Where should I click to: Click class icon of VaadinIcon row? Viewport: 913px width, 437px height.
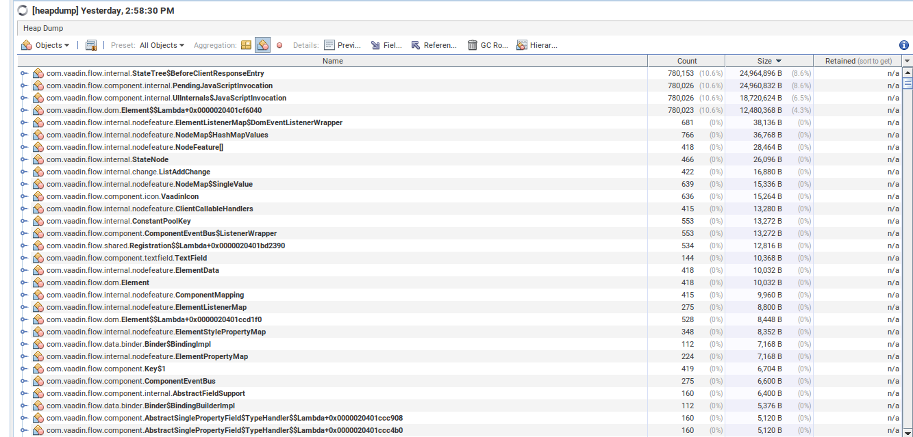tap(38, 196)
